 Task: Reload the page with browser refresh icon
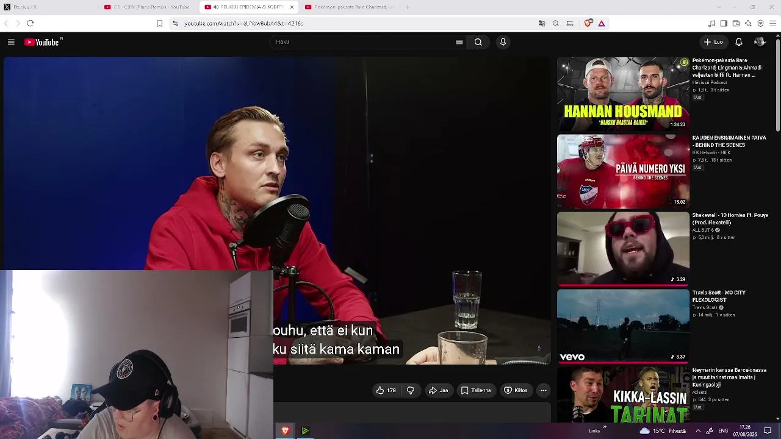[x=30, y=23]
